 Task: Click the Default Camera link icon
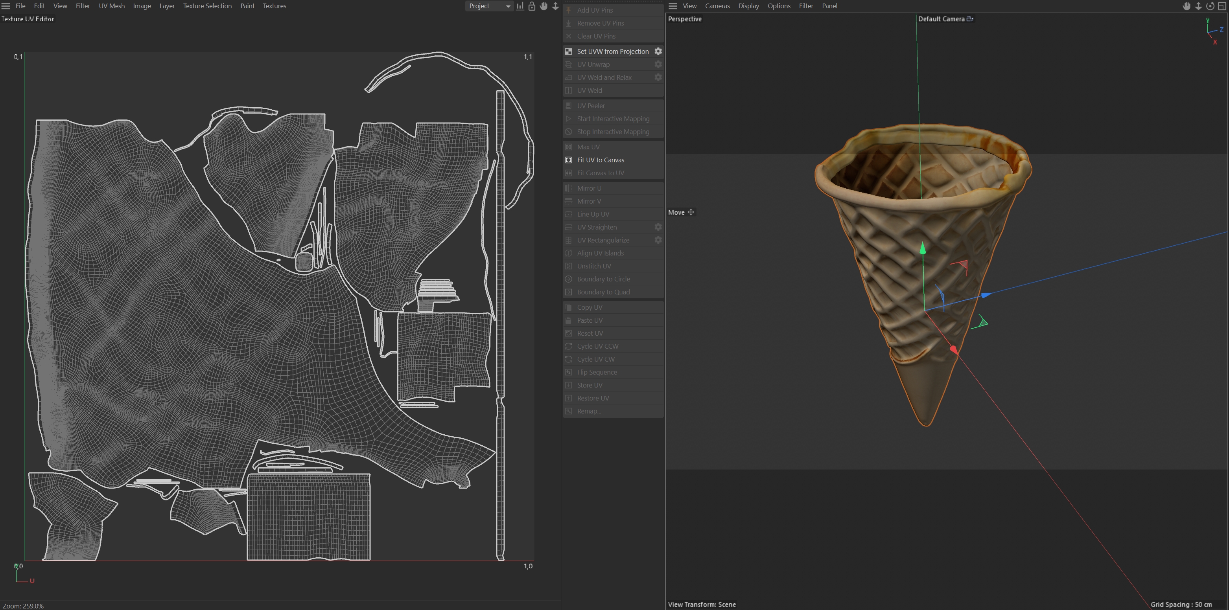(x=970, y=18)
